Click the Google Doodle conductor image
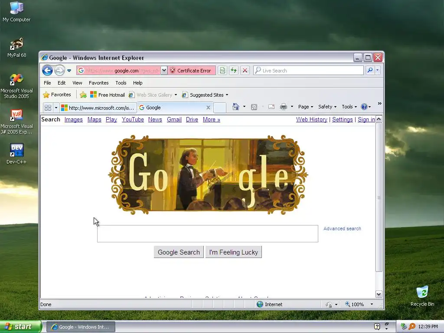Screen dimensions: 444x333 coord(208,175)
